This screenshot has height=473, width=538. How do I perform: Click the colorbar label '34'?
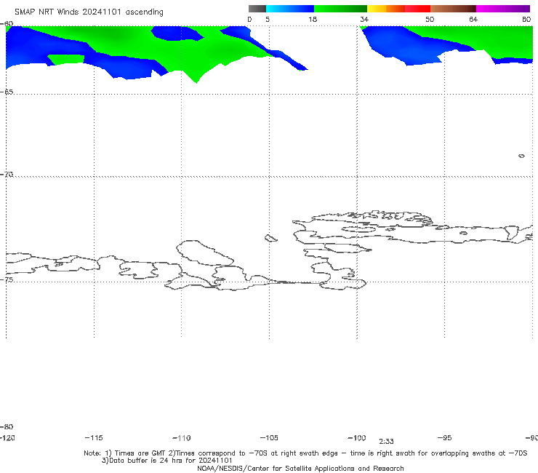[x=364, y=20]
